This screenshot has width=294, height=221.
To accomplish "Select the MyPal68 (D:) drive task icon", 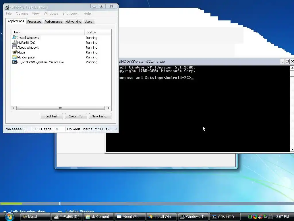I will (x=14, y=43).
